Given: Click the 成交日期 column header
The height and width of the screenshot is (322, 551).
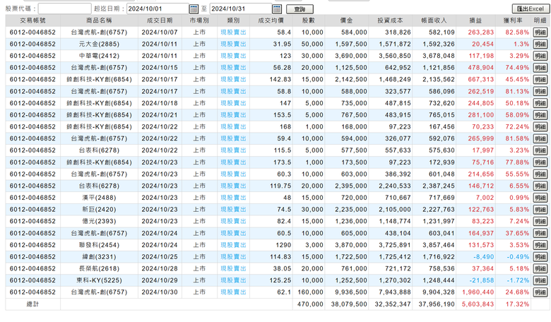Looking at the screenshot, I should (160, 20).
